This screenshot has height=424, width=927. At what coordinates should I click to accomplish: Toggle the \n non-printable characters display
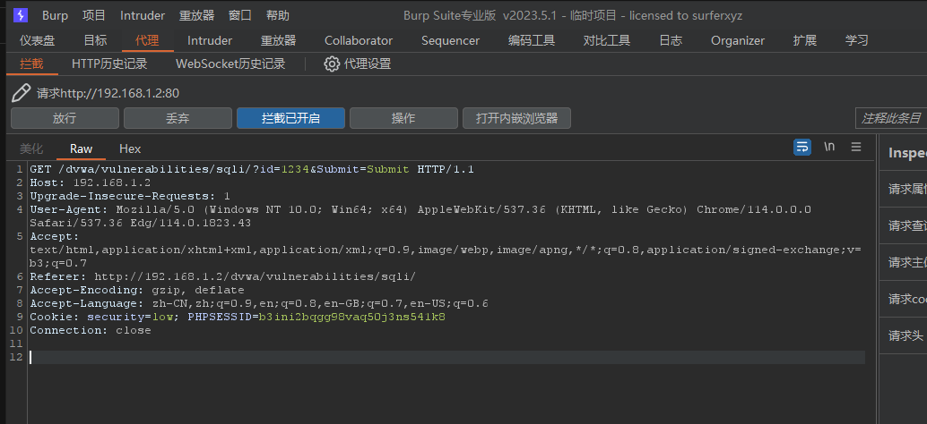click(x=829, y=147)
